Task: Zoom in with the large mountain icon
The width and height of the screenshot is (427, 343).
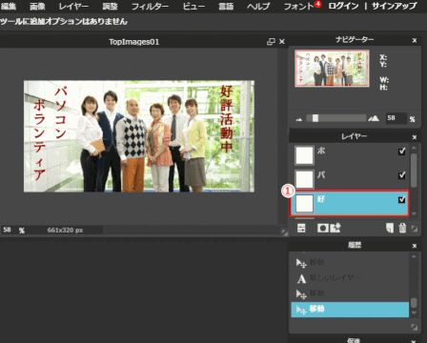Action: click(x=374, y=119)
